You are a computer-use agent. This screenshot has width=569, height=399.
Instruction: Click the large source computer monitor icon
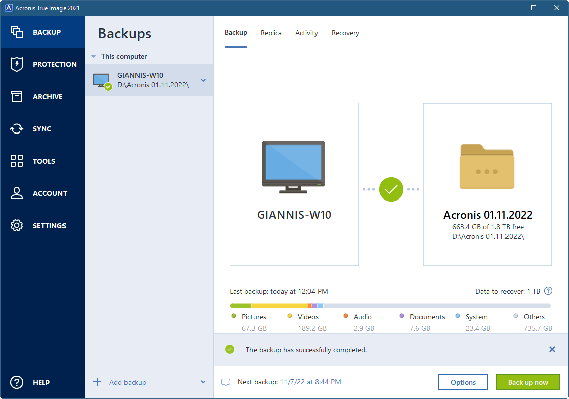click(x=293, y=167)
